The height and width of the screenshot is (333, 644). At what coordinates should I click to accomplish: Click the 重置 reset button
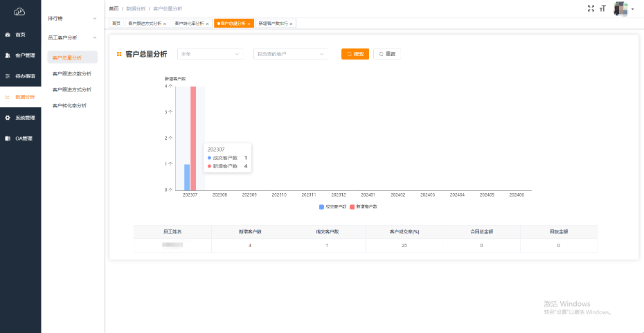point(387,54)
